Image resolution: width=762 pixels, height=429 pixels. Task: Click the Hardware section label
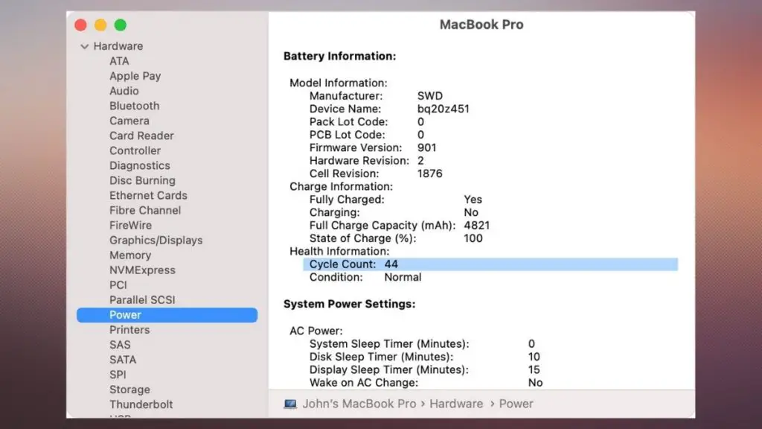(x=118, y=46)
